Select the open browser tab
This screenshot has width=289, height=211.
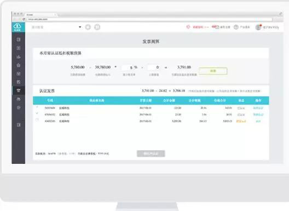(x=41, y=15)
